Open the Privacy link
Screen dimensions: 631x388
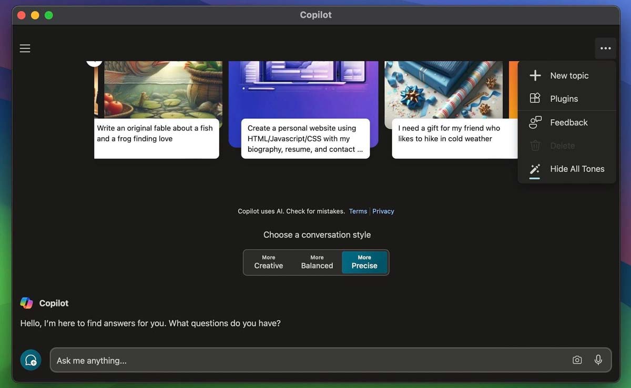[x=383, y=211]
